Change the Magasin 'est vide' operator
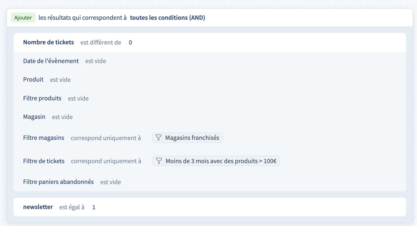 point(62,117)
